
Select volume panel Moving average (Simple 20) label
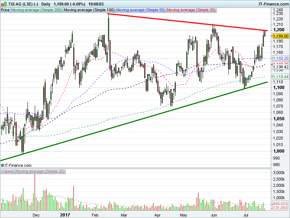(x=40, y=171)
